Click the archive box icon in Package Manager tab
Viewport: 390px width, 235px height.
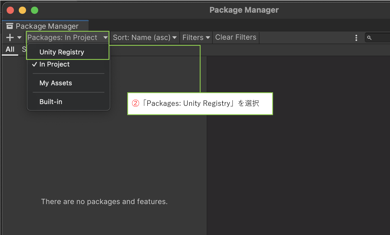coord(10,26)
